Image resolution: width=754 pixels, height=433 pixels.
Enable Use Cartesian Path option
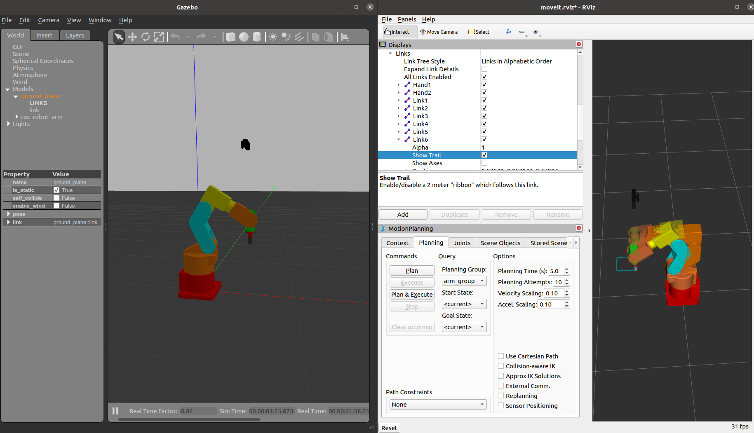pyautogui.click(x=501, y=356)
